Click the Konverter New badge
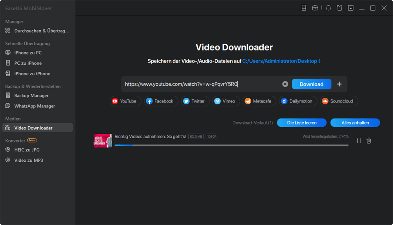This screenshot has height=225, width=393. (x=32, y=140)
